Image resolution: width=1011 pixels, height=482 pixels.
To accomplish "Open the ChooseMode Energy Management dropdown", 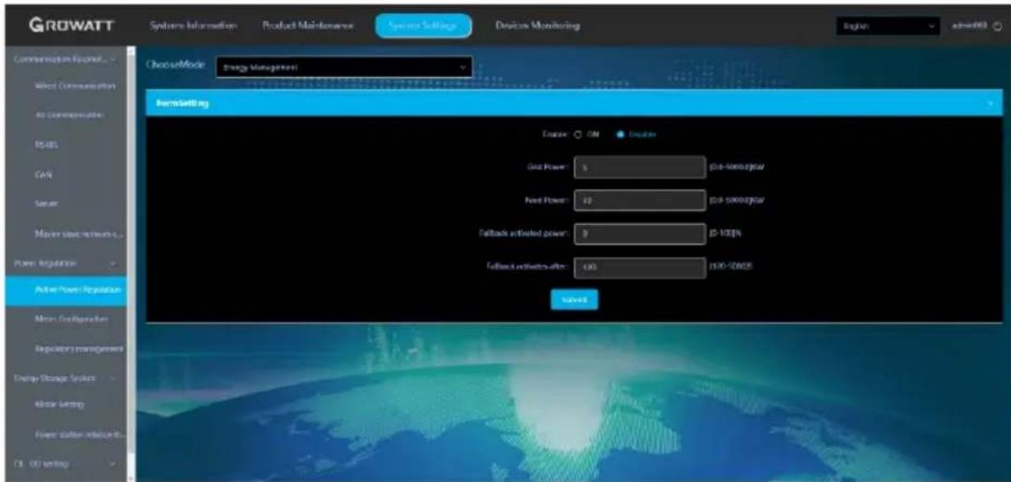I will click(x=344, y=67).
